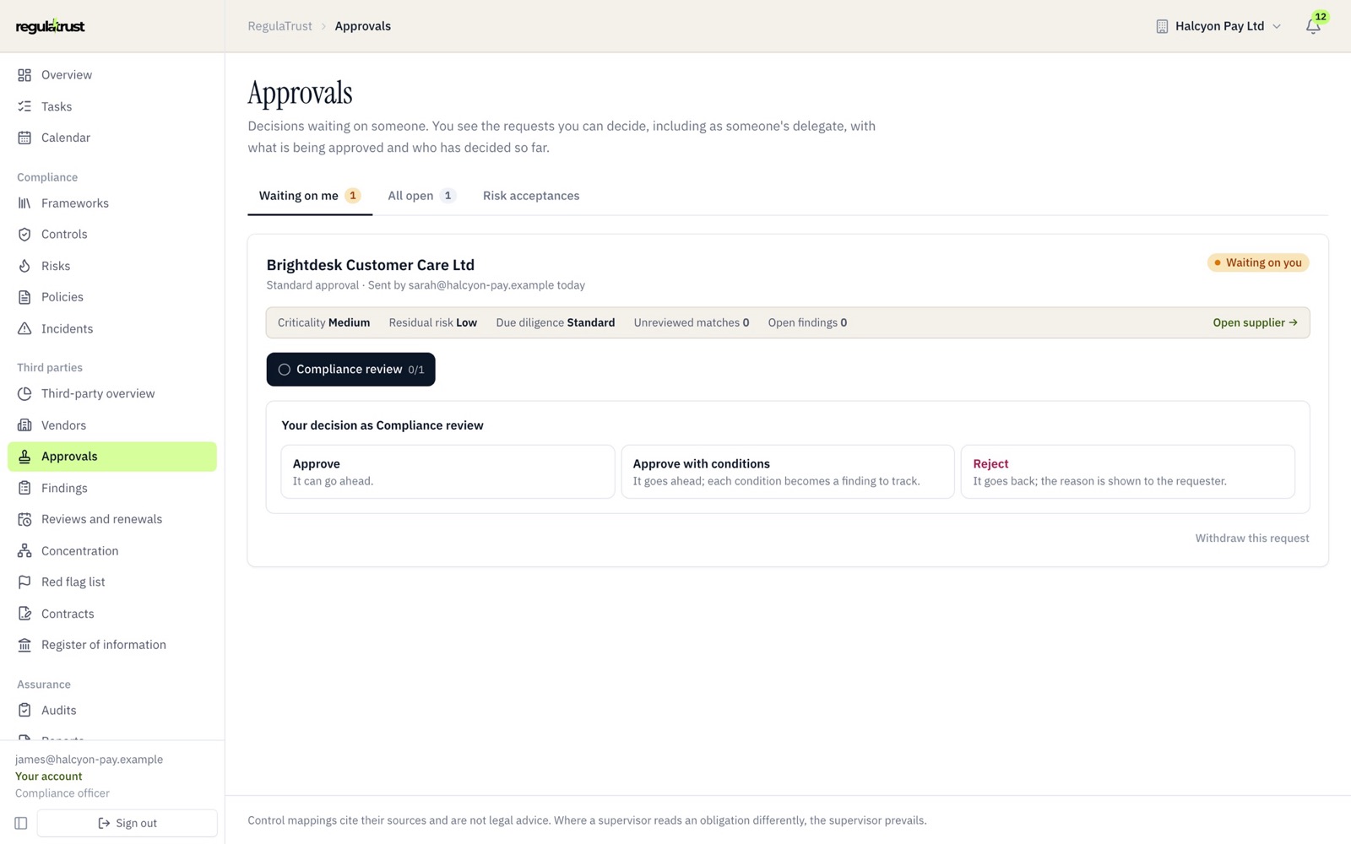Open the Your account link
Screen dimensions: 1351x844
coord(49,776)
